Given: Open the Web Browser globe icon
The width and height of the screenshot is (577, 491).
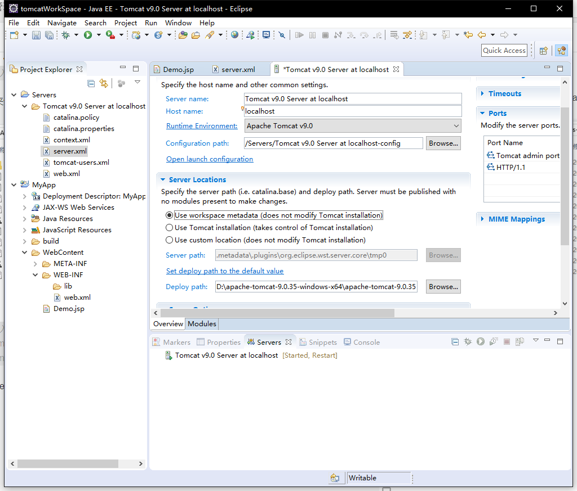Looking at the screenshot, I should 234,35.
